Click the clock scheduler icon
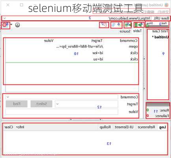 coord(17,25)
